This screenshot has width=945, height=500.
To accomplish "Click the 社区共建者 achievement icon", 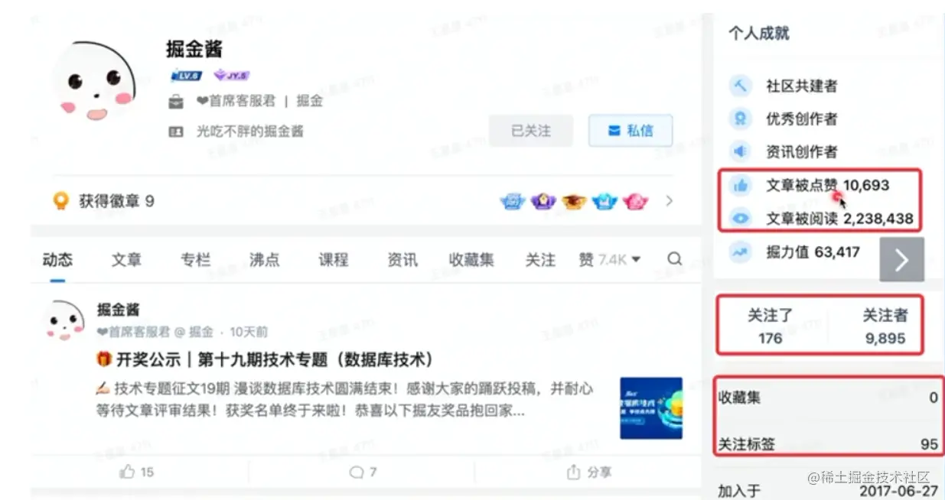I will 740,86.
